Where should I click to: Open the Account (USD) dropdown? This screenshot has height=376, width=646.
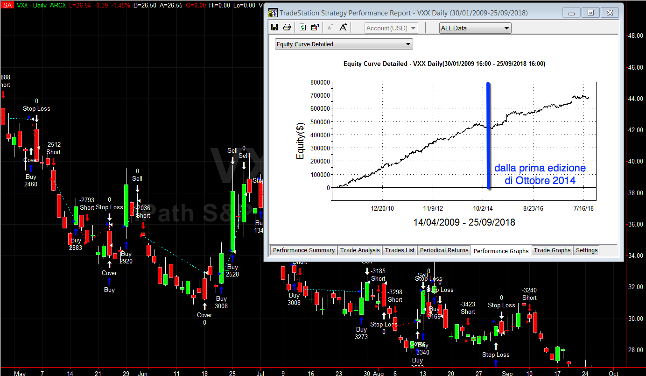pos(391,28)
